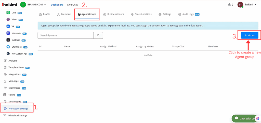Select Analytics in the left sidebar
The image size is (261, 123).
pos(13,61)
